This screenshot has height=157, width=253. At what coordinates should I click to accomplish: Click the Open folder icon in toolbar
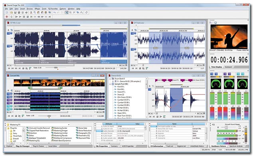(12, 12)
